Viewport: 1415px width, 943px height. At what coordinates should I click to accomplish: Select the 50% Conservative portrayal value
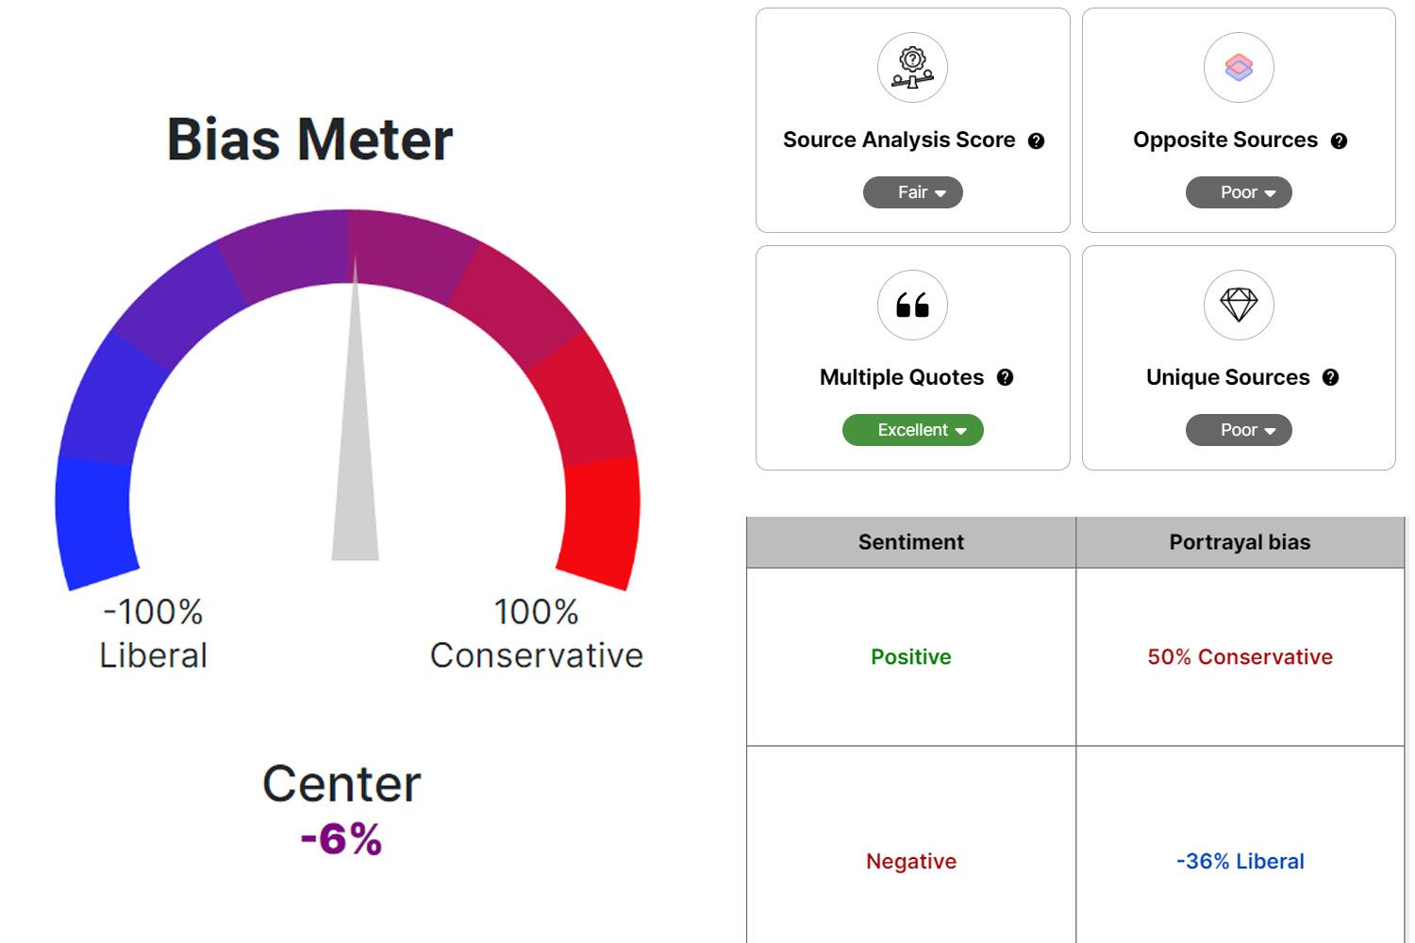pos(1240,656)
